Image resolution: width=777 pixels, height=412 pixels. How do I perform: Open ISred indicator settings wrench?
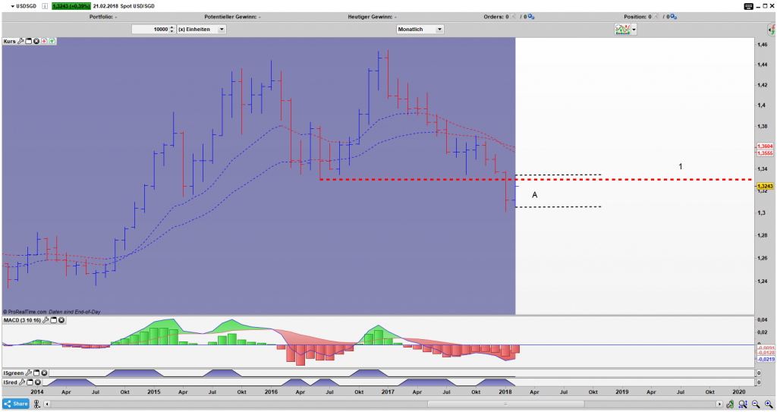pos(22,382)
